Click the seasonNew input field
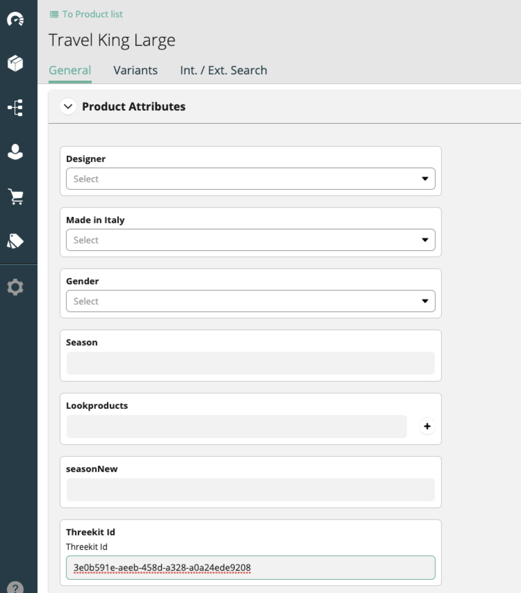This screenshot has width=521, height=593. pos(250,490)
